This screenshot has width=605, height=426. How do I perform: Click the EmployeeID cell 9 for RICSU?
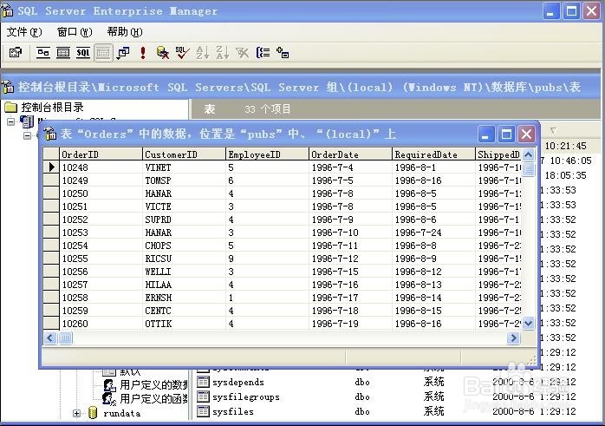click(267, 259)
